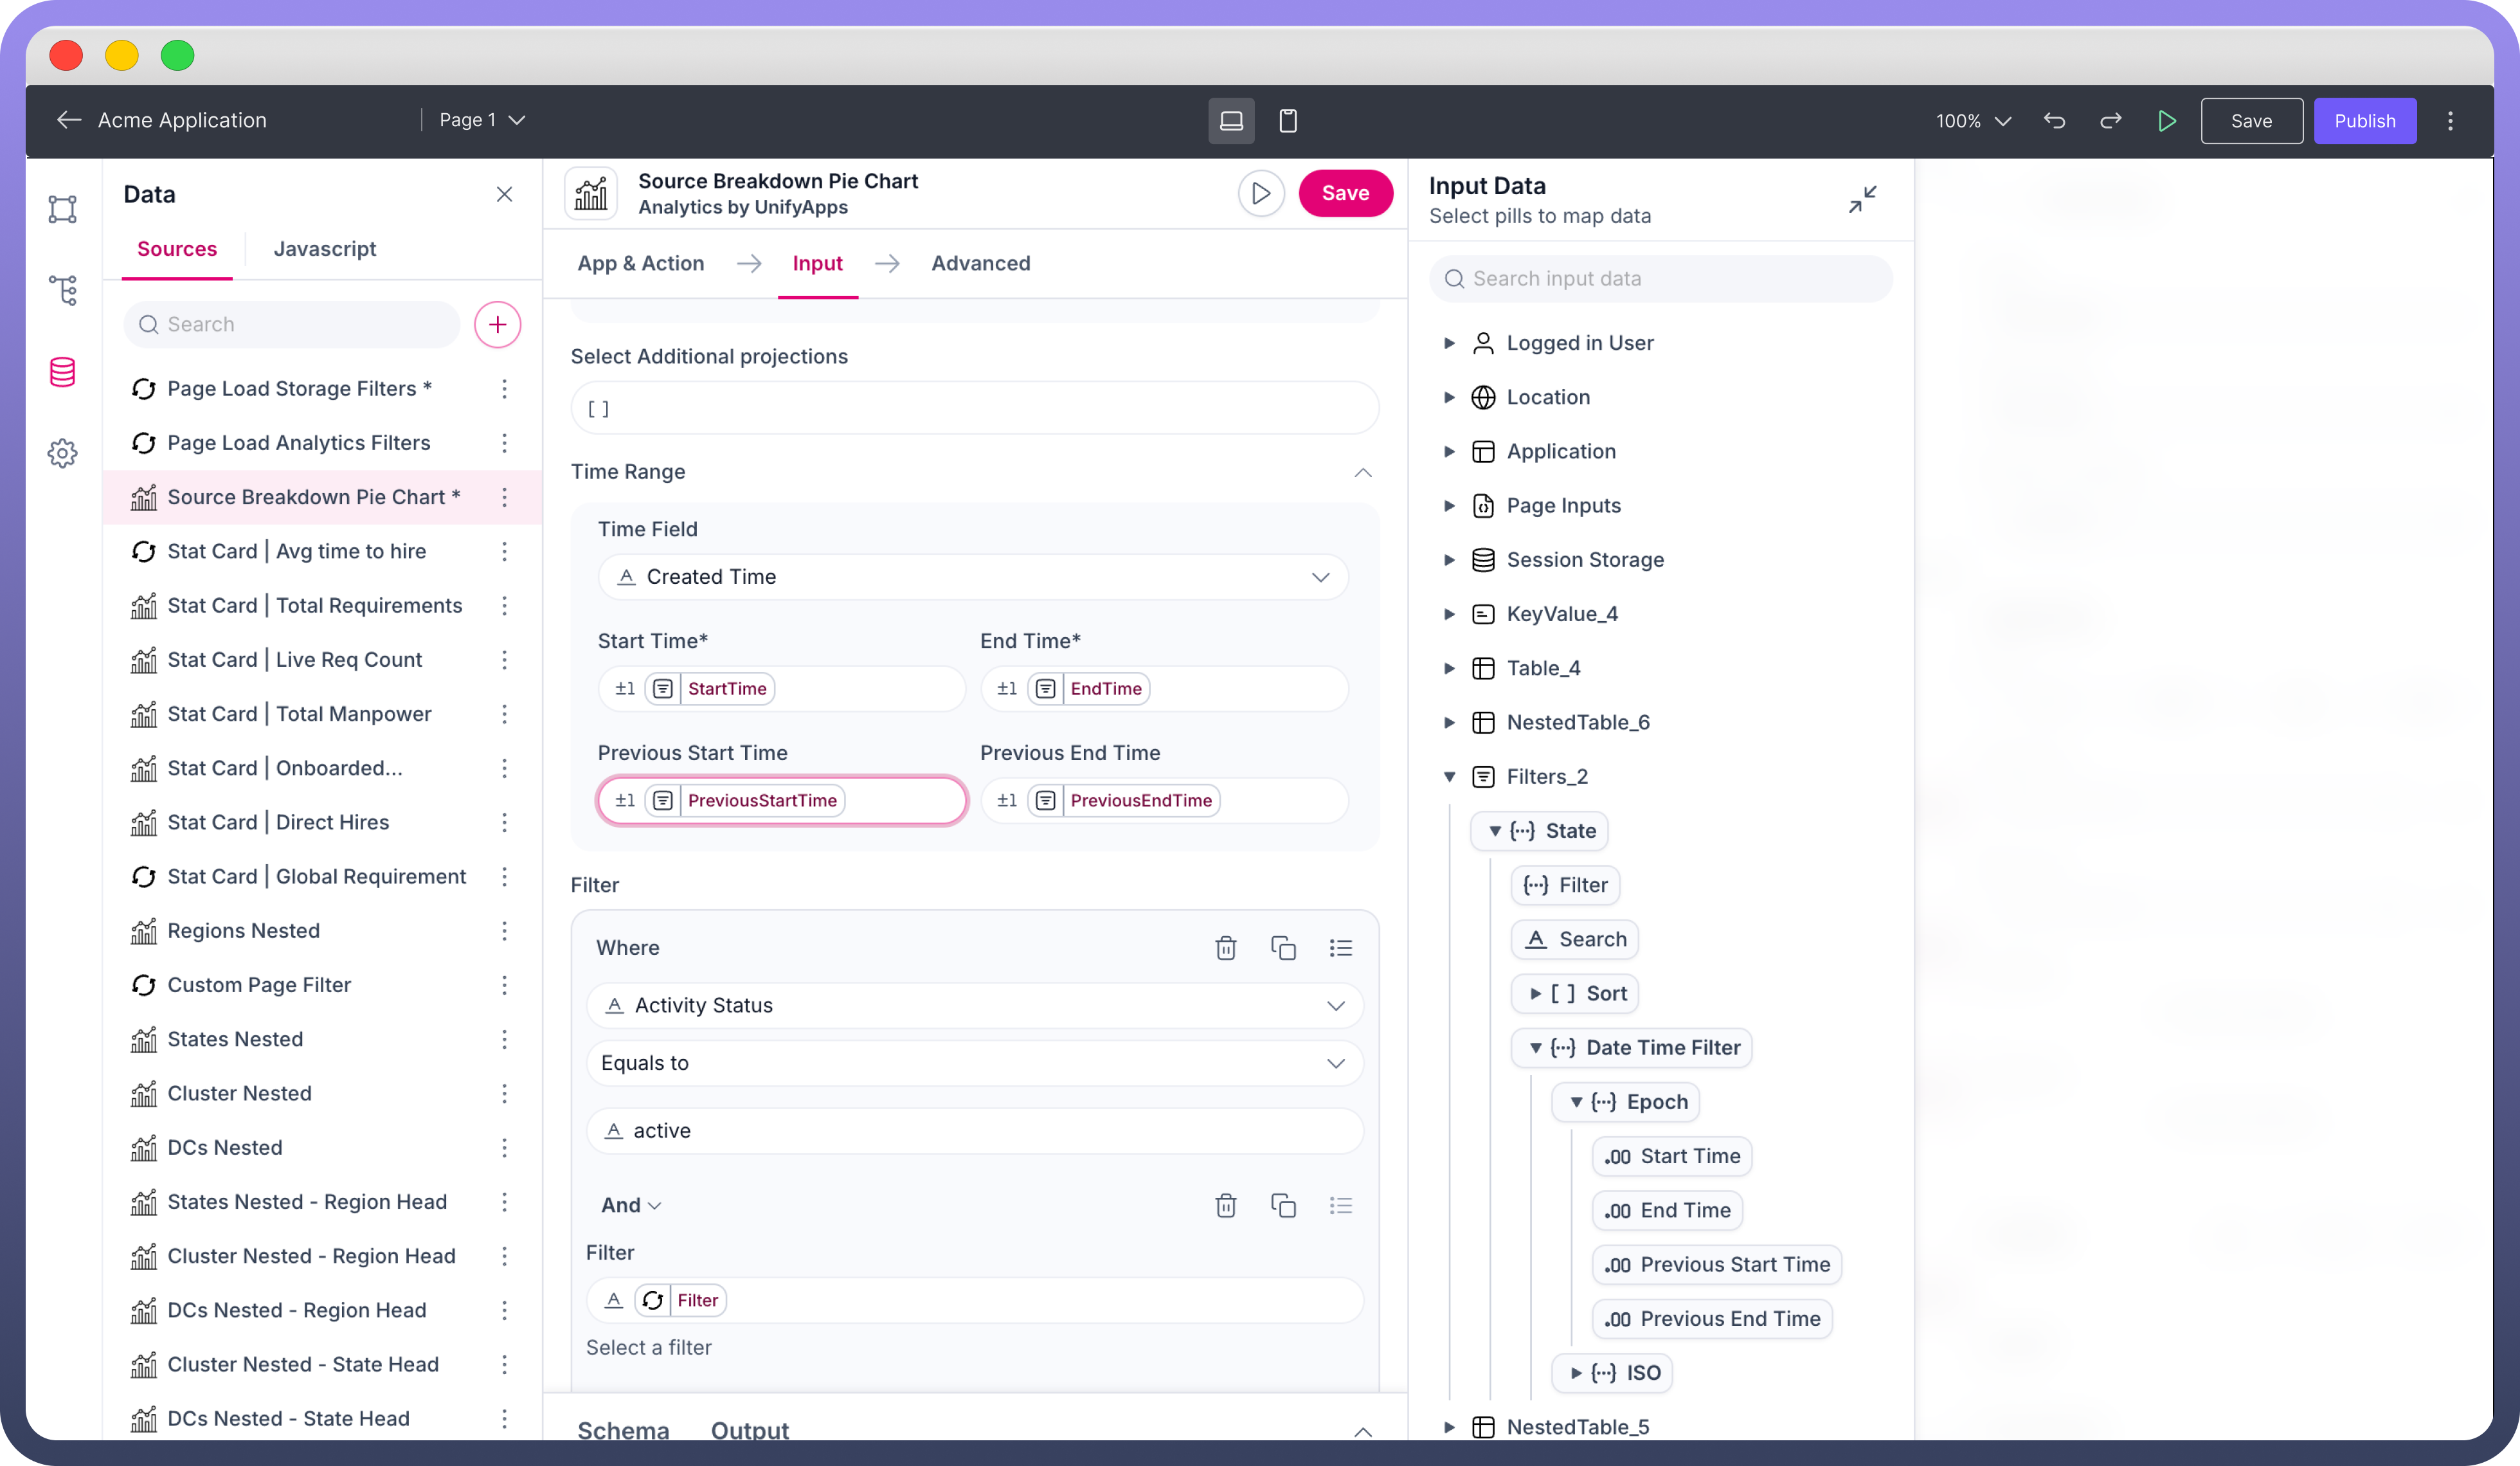Click the add data source plus icon
Viewport: 2520px width, 1466px height.
497,324
